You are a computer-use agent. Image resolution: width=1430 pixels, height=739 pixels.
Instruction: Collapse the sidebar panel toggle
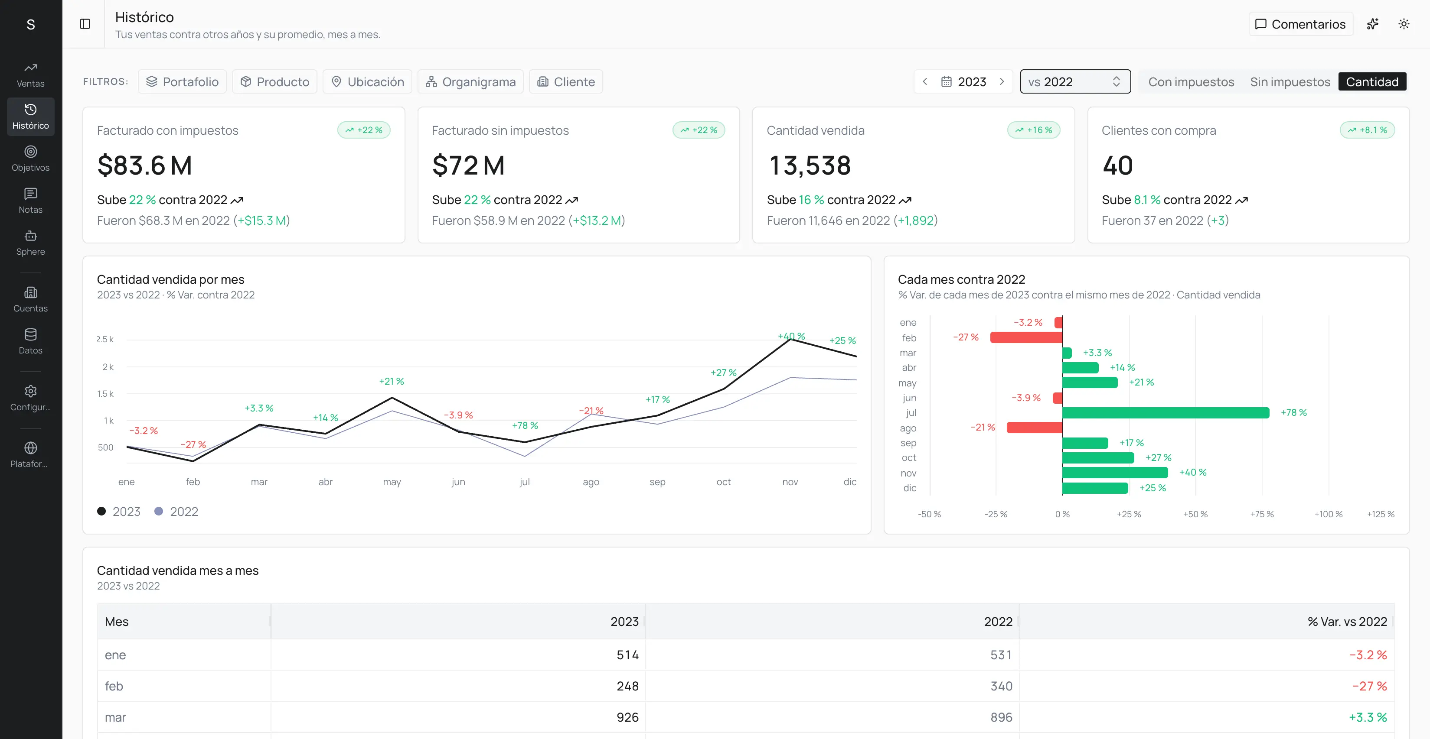tap(85, 24)
